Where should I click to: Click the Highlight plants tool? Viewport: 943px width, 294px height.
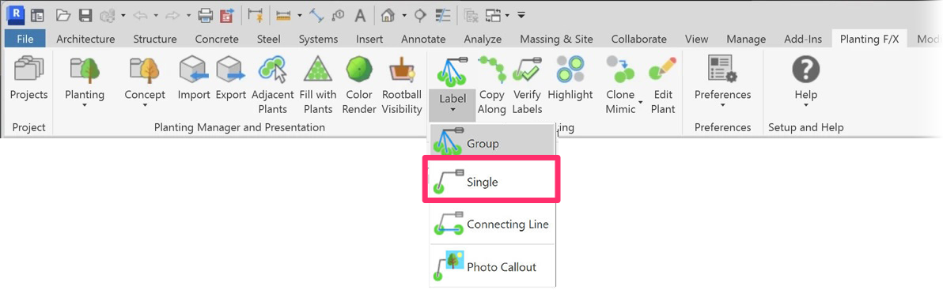point(570,78)
